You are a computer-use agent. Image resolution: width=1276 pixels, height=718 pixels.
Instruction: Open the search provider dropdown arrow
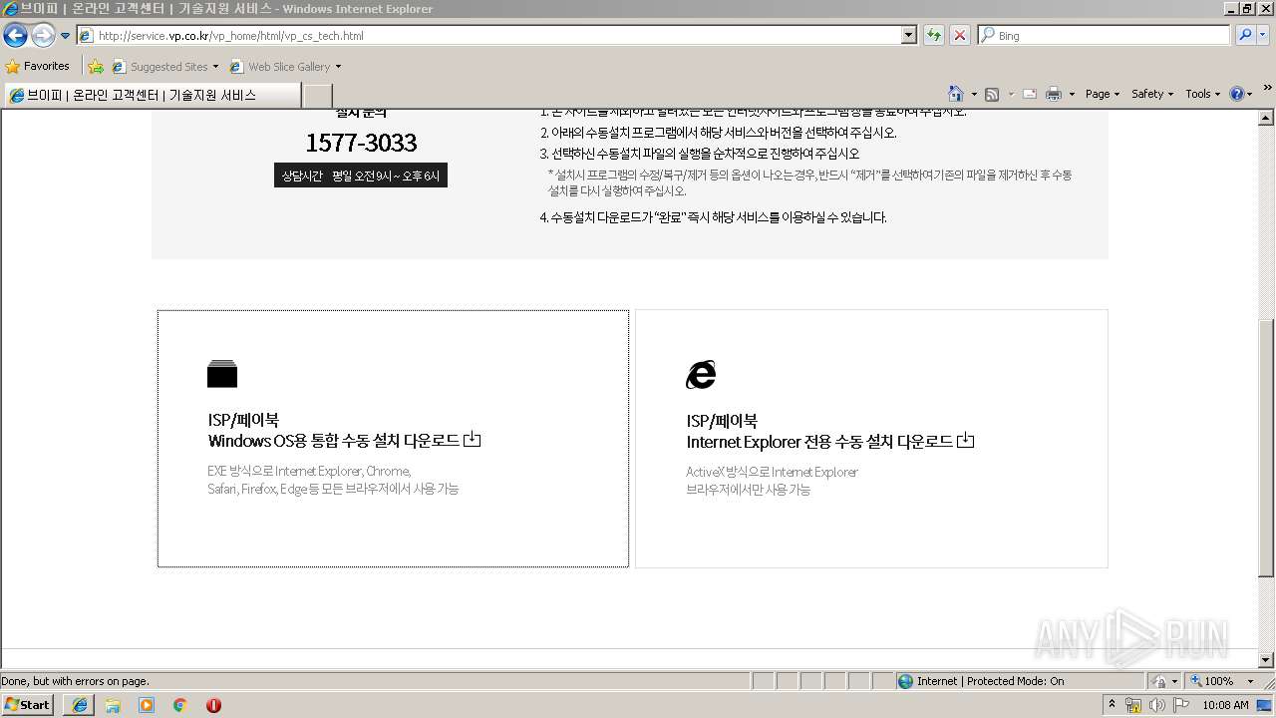click(x=1264, y=36)
